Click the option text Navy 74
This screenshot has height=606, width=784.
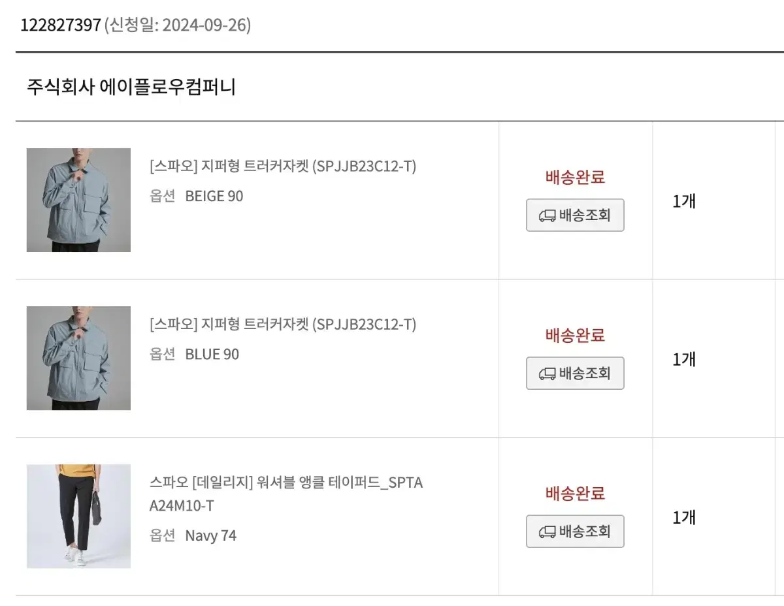click(211, 536)
